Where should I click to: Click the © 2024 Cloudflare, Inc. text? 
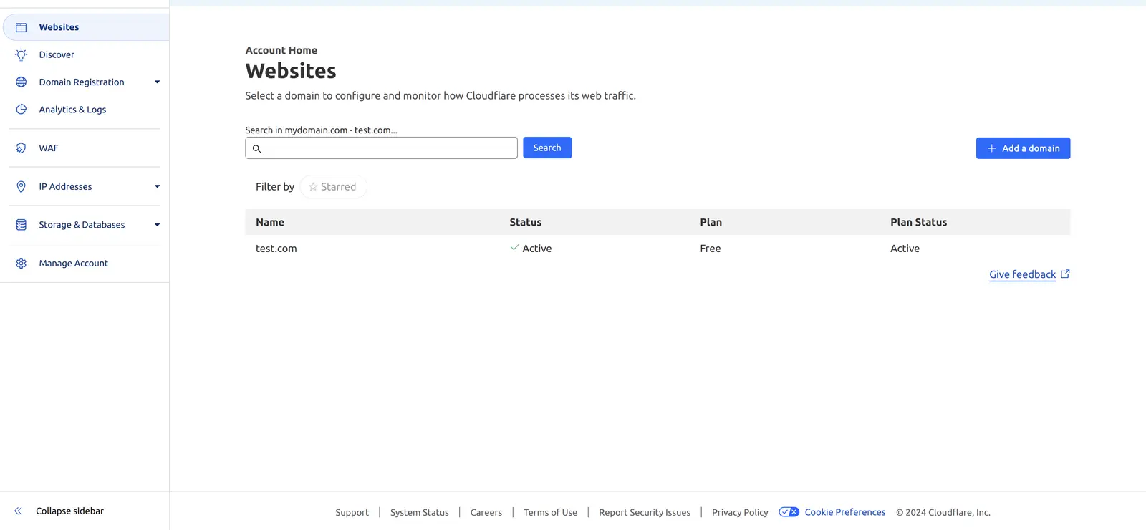pos(943,512)
